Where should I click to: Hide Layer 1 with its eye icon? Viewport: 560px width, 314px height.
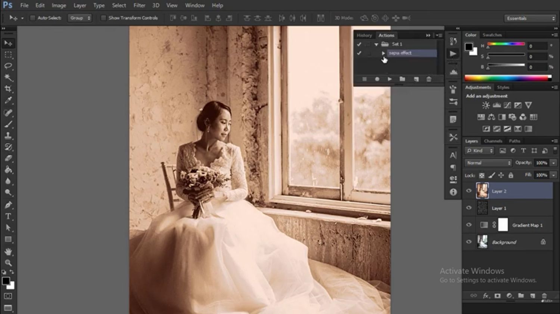click(469, 208)
